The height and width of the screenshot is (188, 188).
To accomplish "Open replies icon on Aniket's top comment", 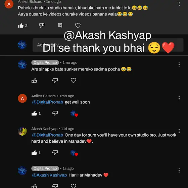I will click(60, 26).
